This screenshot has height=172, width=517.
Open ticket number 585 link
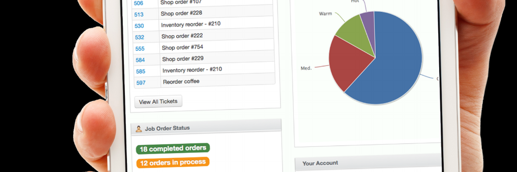click(141, 72)
